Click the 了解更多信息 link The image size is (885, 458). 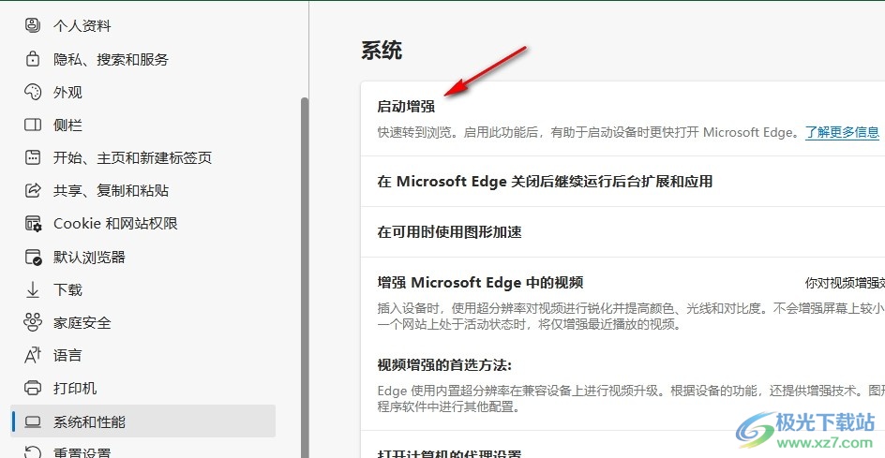coord(842,132)
